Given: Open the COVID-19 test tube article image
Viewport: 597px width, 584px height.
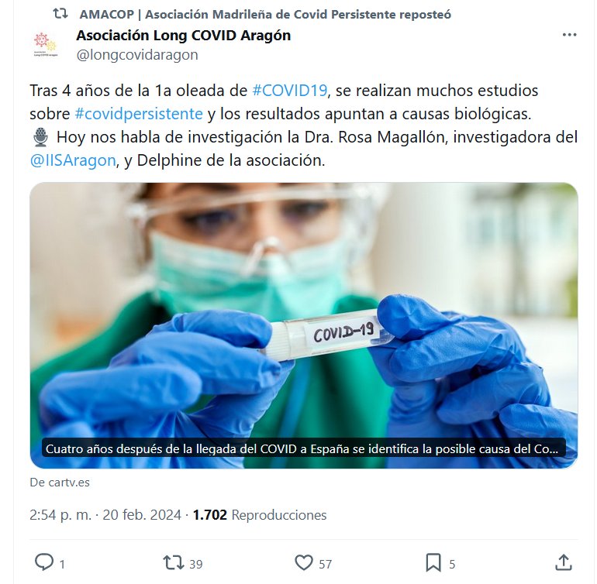Looking at the screenshot, I should point(304,325).
